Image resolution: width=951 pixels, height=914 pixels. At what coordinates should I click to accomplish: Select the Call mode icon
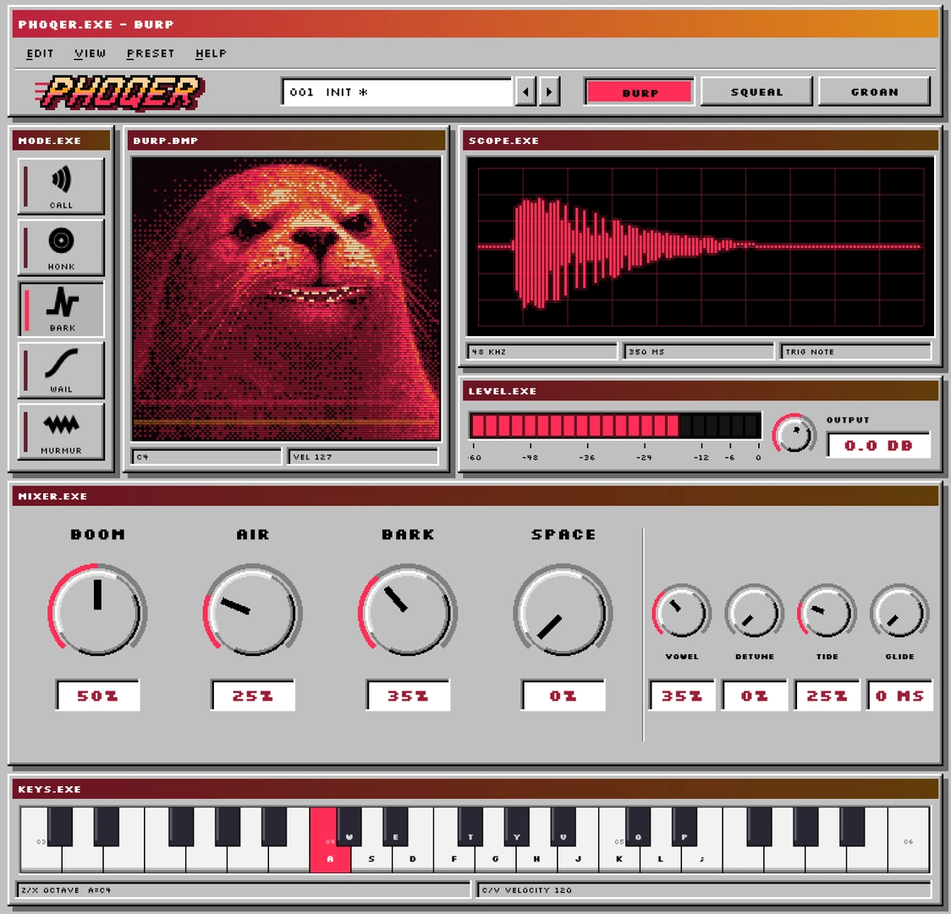(61, 186)
